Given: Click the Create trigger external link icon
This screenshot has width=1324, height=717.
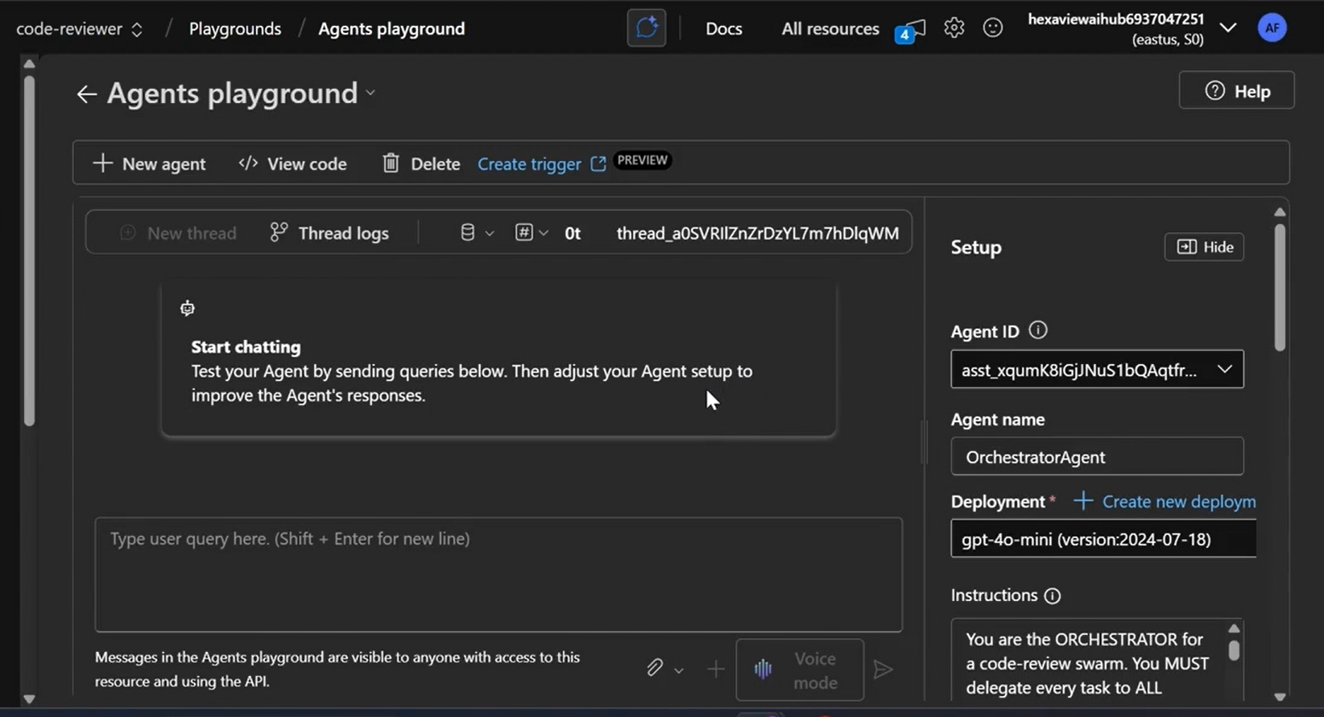Looking at the screenshot, I should [x=598, y=164].
